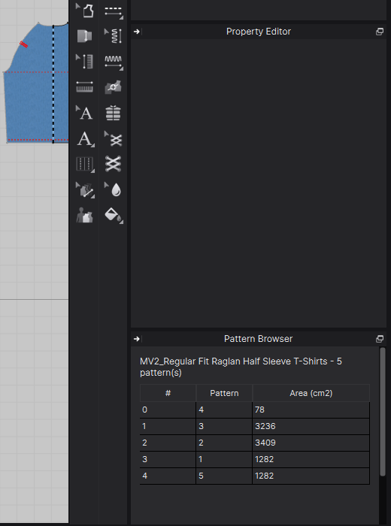The width and height of the screenshot is (391, 526).
Task: Select Pattern cell '3' in row 1
Action: (x=224, y=426)
